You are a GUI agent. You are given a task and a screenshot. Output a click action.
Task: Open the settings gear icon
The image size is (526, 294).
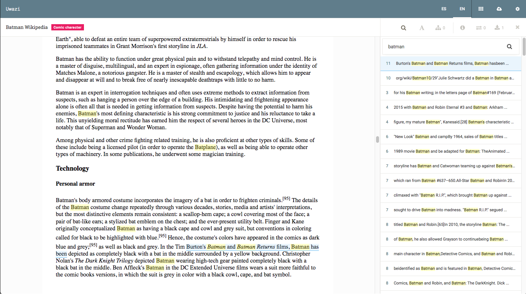pos(517,9)
